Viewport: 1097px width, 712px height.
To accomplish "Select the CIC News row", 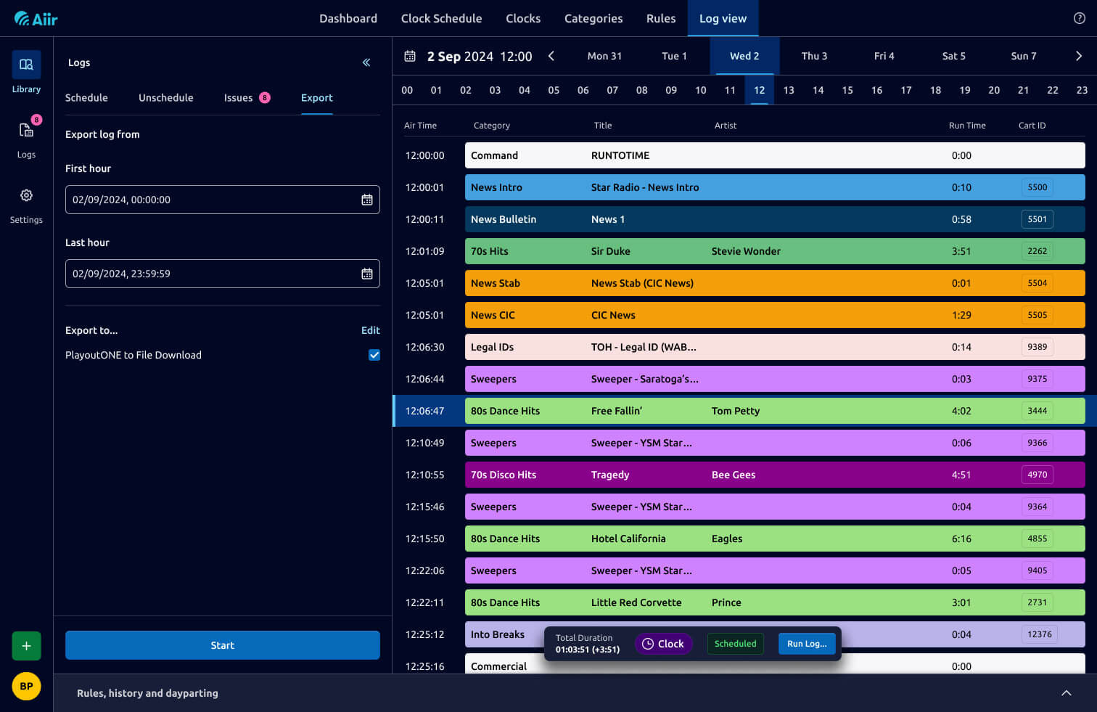I will [775, 315].
